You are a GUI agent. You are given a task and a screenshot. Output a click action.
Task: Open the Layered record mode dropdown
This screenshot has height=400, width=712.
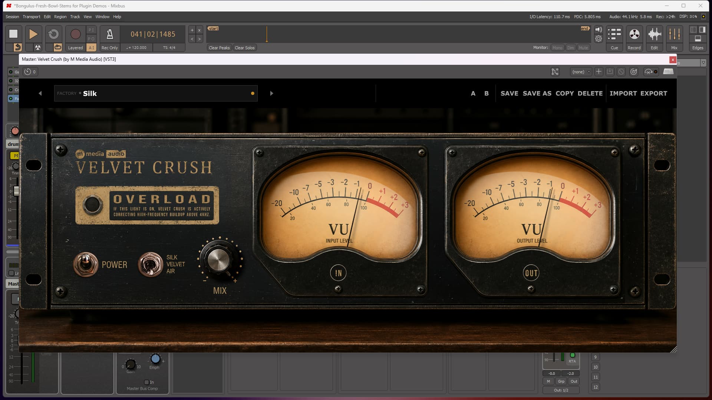click(75, 48)
